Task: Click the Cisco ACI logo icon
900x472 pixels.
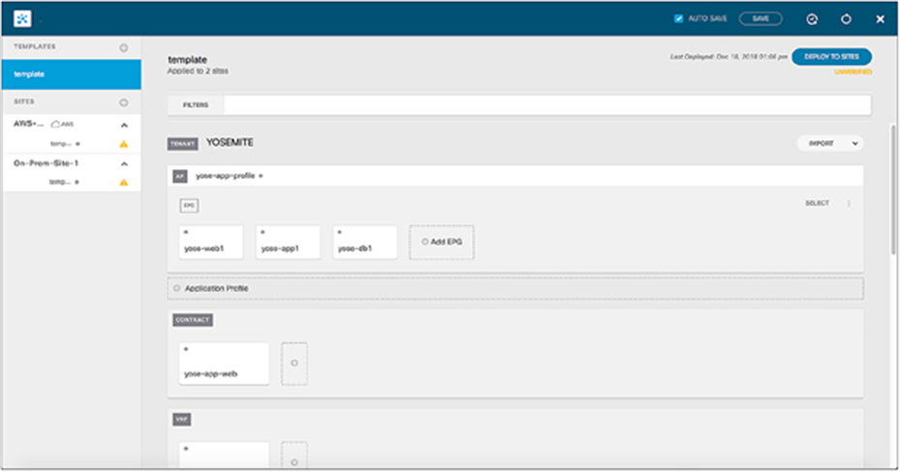Action: 22,18
